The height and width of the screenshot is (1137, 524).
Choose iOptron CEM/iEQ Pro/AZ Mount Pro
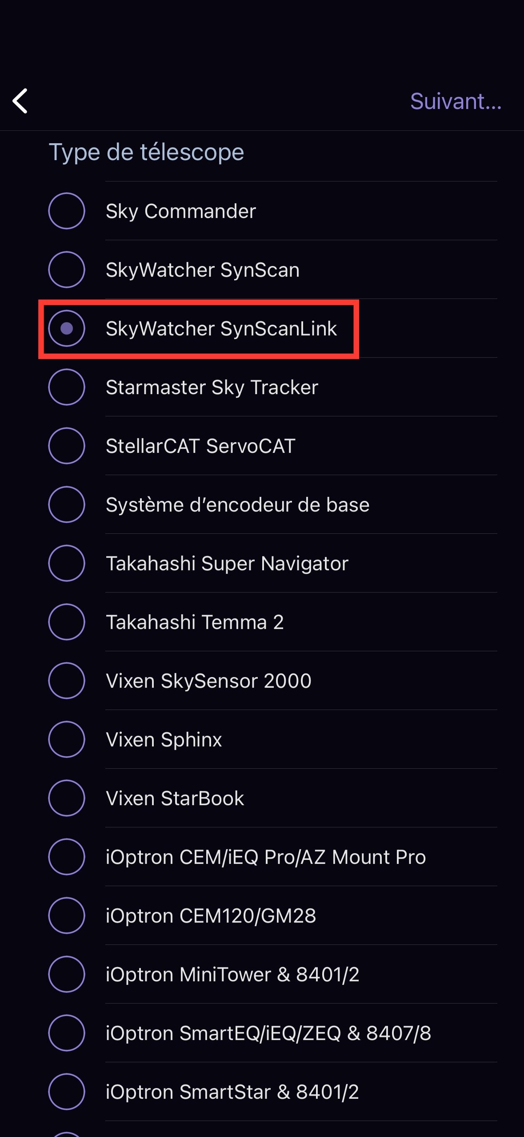pos(67,857)
